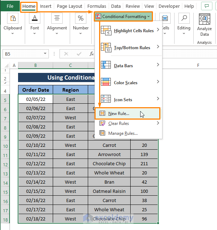The image size is (217, 230).
Task: Expand the Font group chevron
Action: pos(34,34)
